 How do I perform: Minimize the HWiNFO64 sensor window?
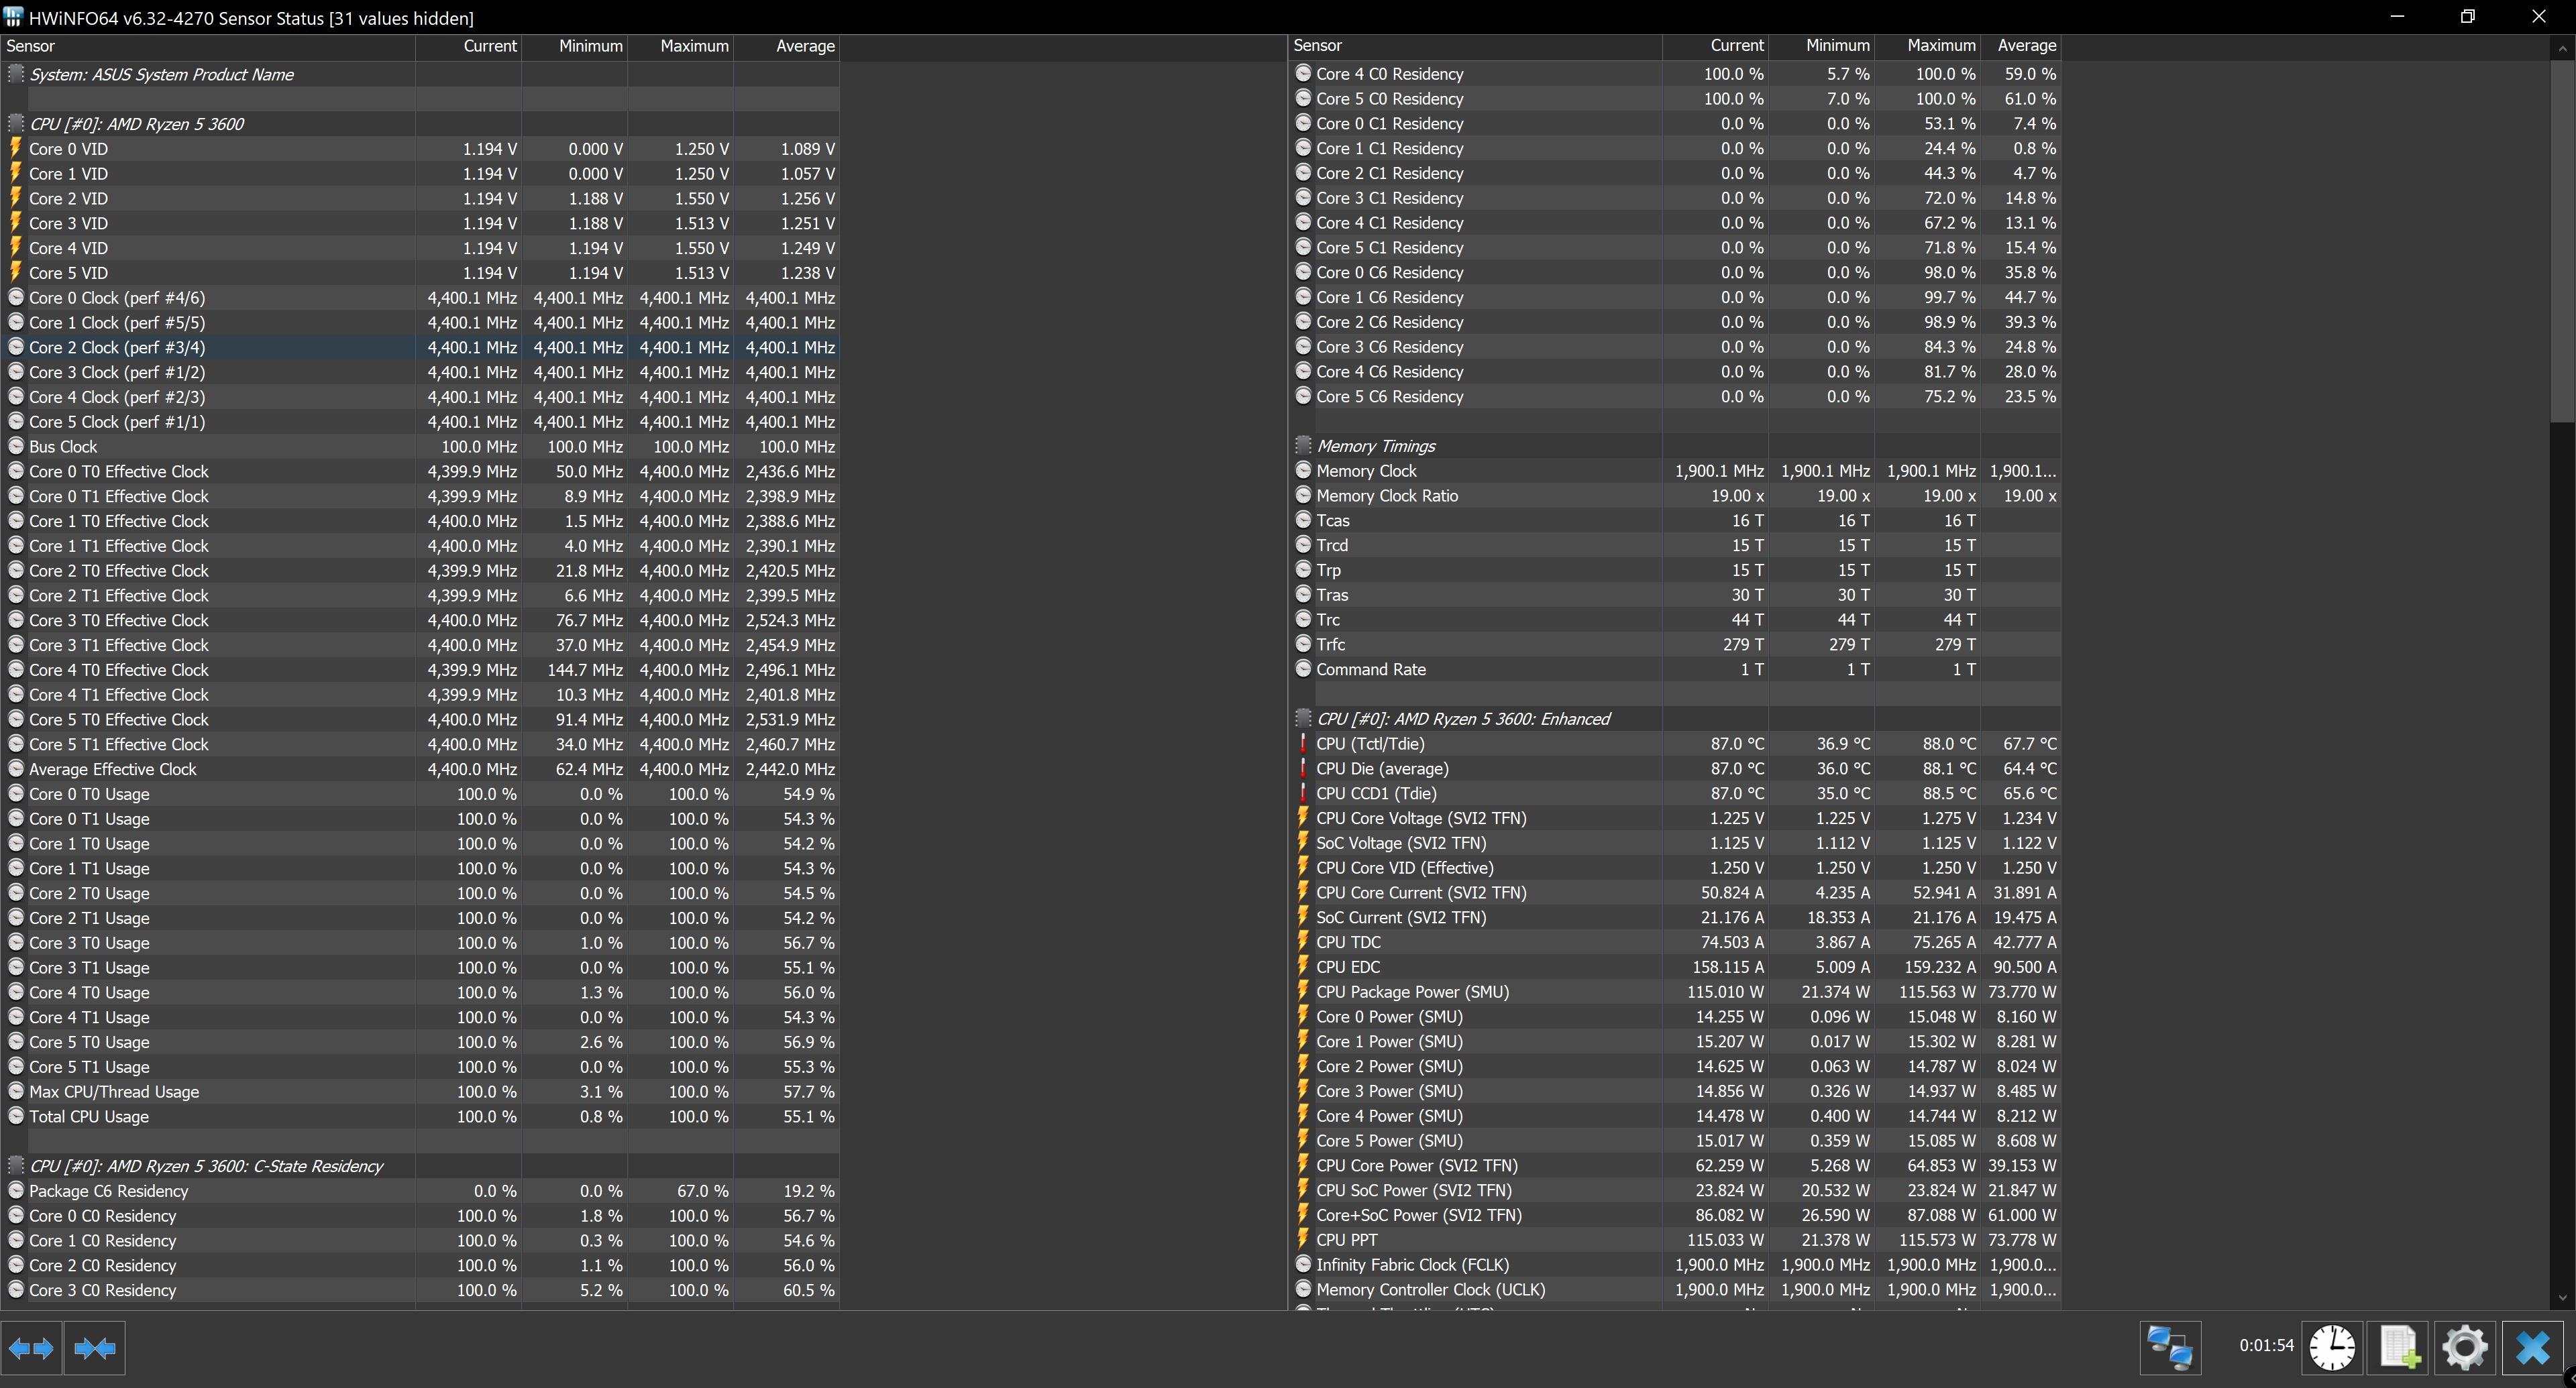2397,17
